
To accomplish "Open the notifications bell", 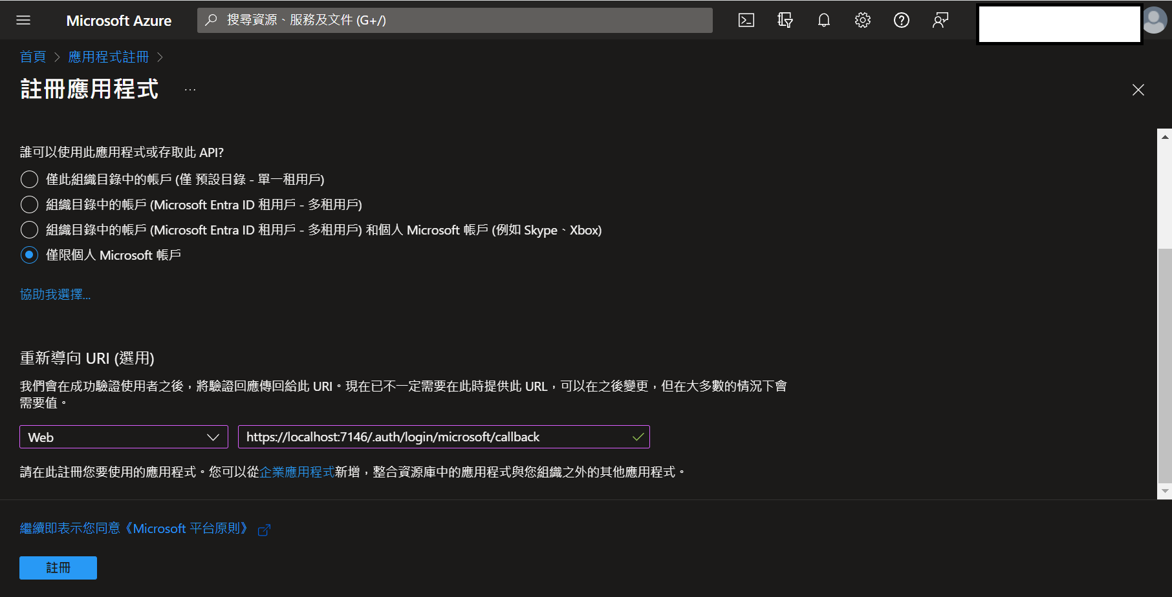I will pos(824,20).
